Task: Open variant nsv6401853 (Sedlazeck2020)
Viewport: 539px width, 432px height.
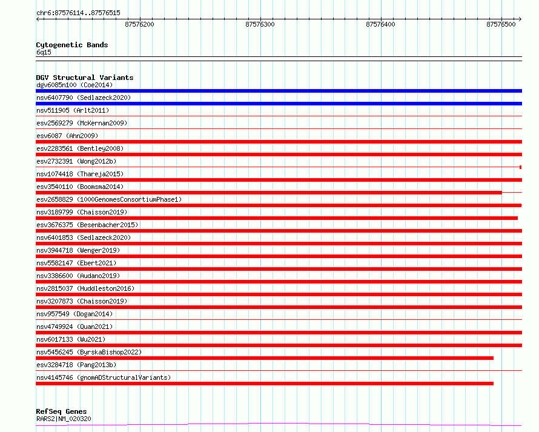Action: coord(84,238)
